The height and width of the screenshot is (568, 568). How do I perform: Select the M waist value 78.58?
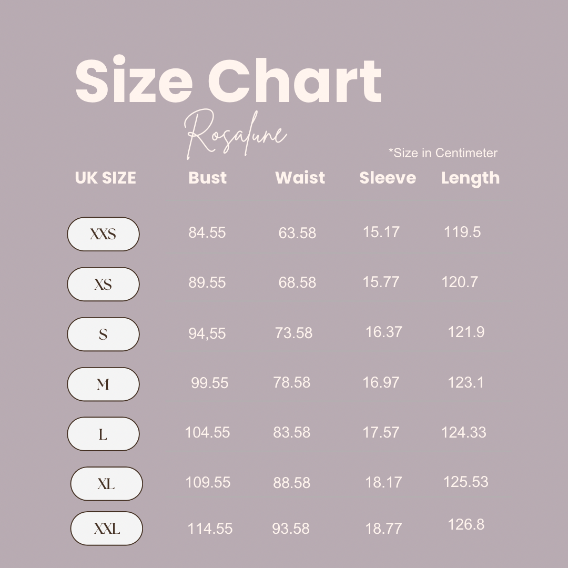(292, 382)
